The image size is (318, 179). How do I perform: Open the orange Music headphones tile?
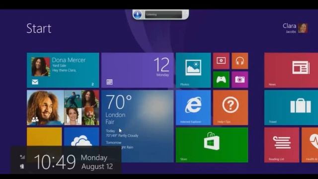[240, 61]
